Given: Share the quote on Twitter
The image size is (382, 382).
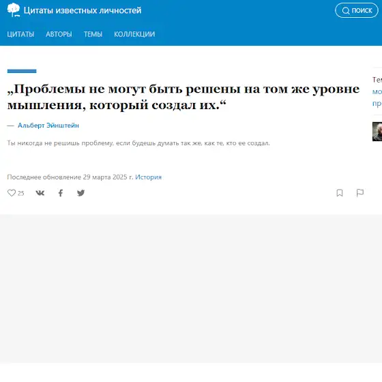Looking at the screenshot, I should pyautogui.click(x=81, y=193).
